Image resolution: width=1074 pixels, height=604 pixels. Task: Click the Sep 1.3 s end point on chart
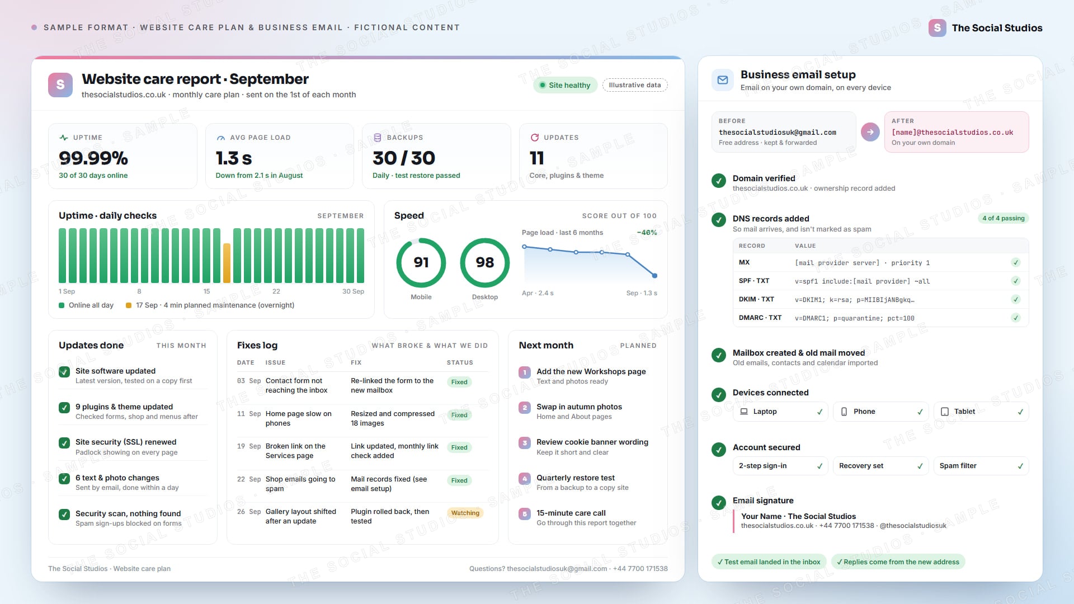(x=654, y=276)
